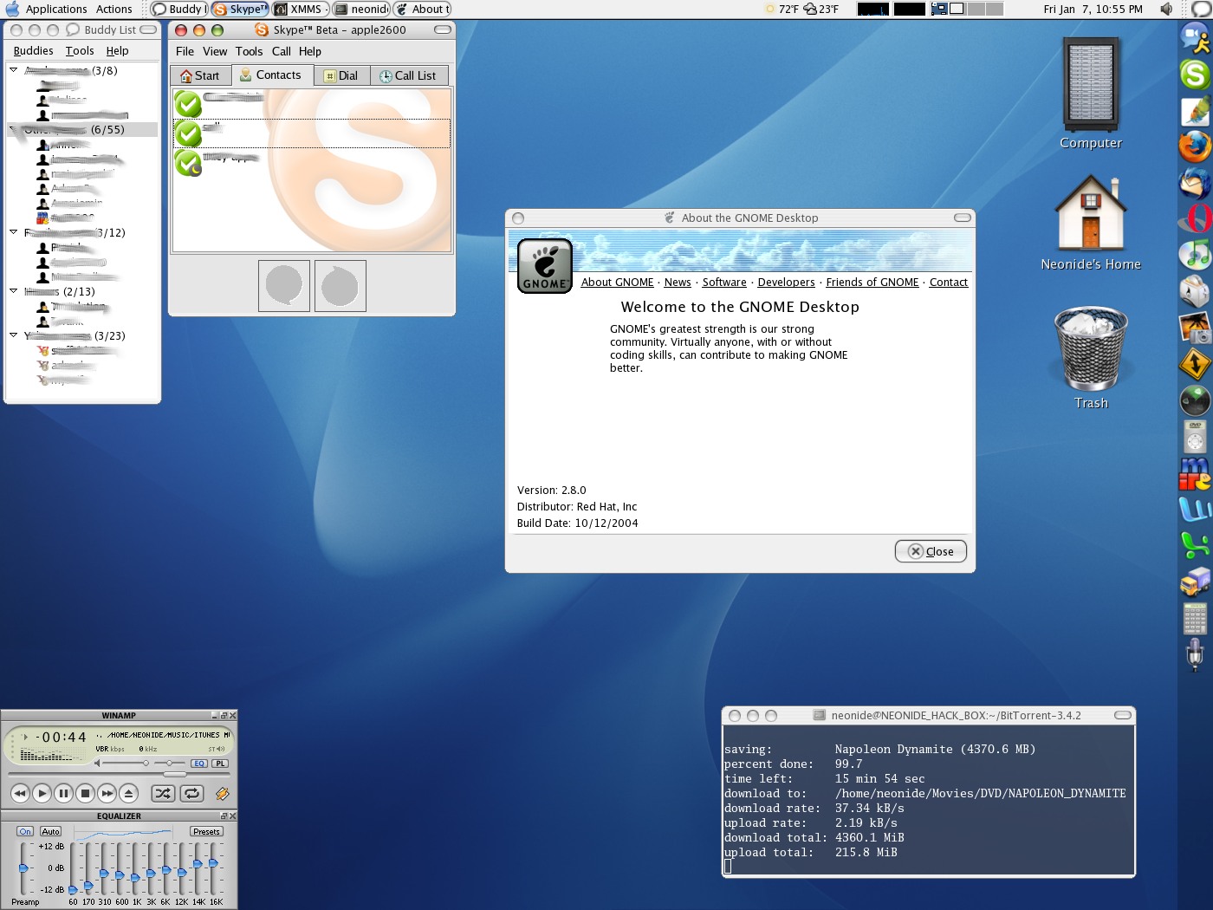The width and height of the screenshot is (1213, 910).
Task: Click the Winamp volume slider
Action: click(126, 764)
